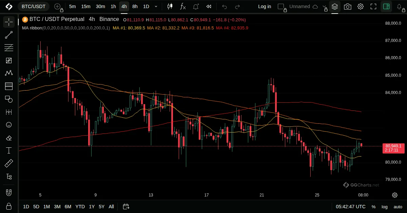Set the range to 6M
This screenshot has height=213, width=407.
[x=68, y=207]
